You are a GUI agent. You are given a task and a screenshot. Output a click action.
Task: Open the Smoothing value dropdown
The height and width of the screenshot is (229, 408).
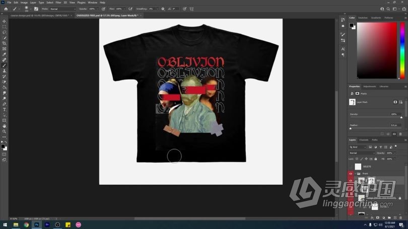pyautogui.click(x=157, y=9)
